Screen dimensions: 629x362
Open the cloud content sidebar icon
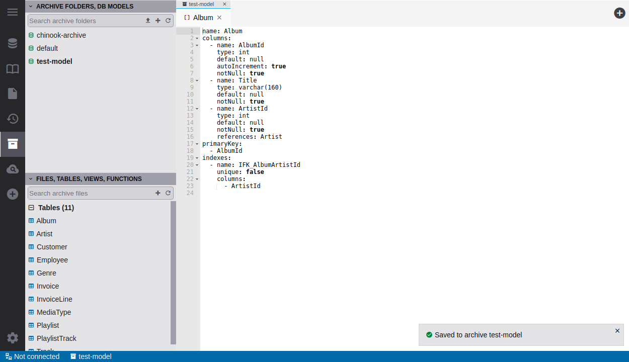pyautogui.click(x=13, y=169)
